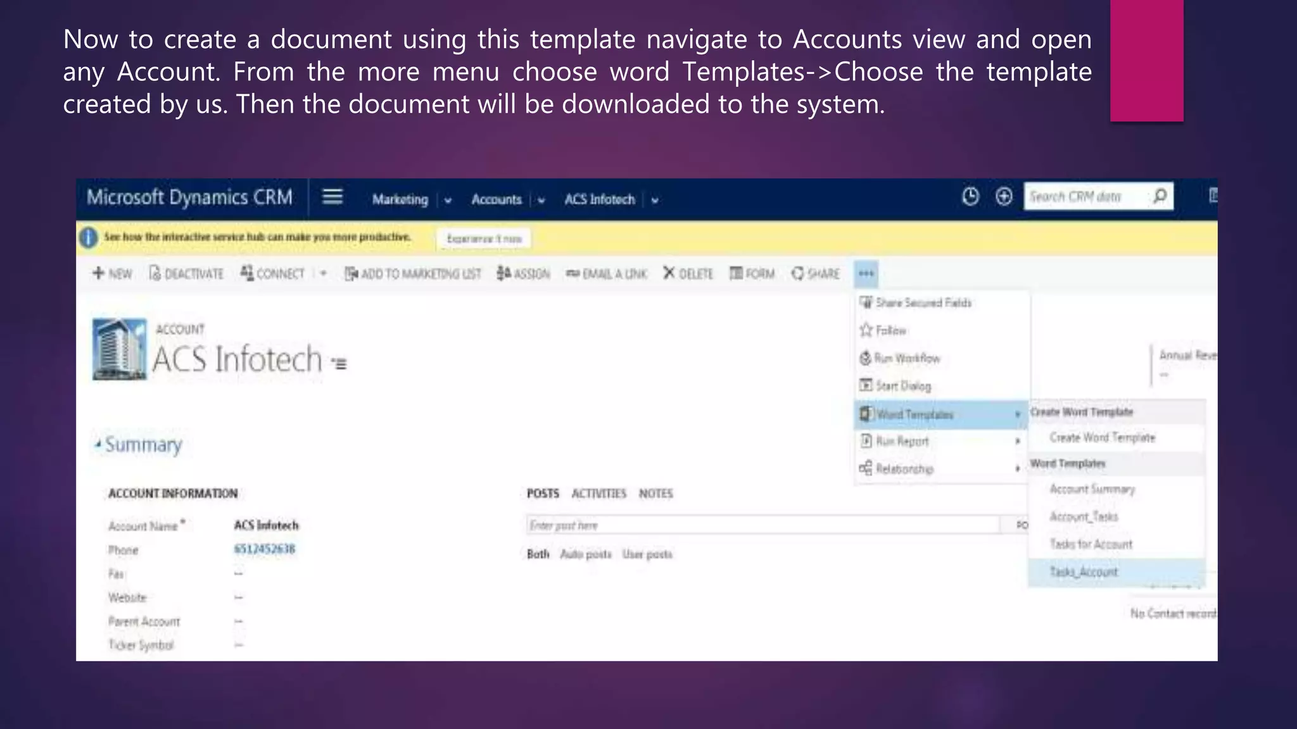Click the Fax field value
This screenshot has width=1297, height=729.
pyautogui.click(x=239, y=573)
